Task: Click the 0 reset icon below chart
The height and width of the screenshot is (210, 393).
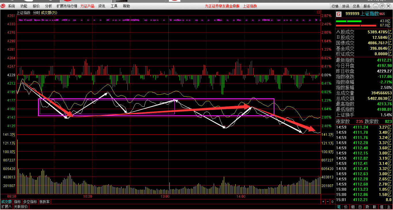Action: pos(332,202)
